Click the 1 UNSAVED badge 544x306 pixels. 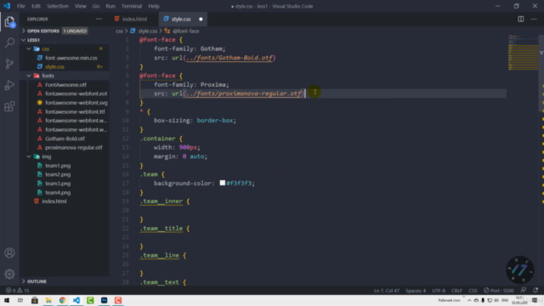click(75, 31)
